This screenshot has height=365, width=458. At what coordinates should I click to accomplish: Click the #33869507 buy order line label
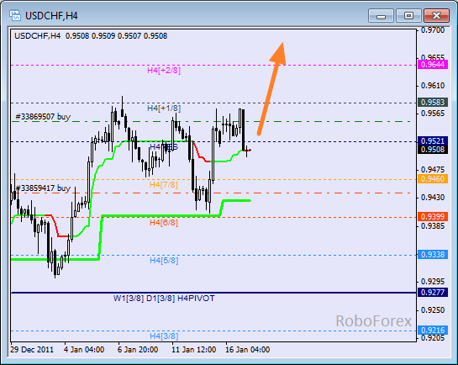(43, 117)
